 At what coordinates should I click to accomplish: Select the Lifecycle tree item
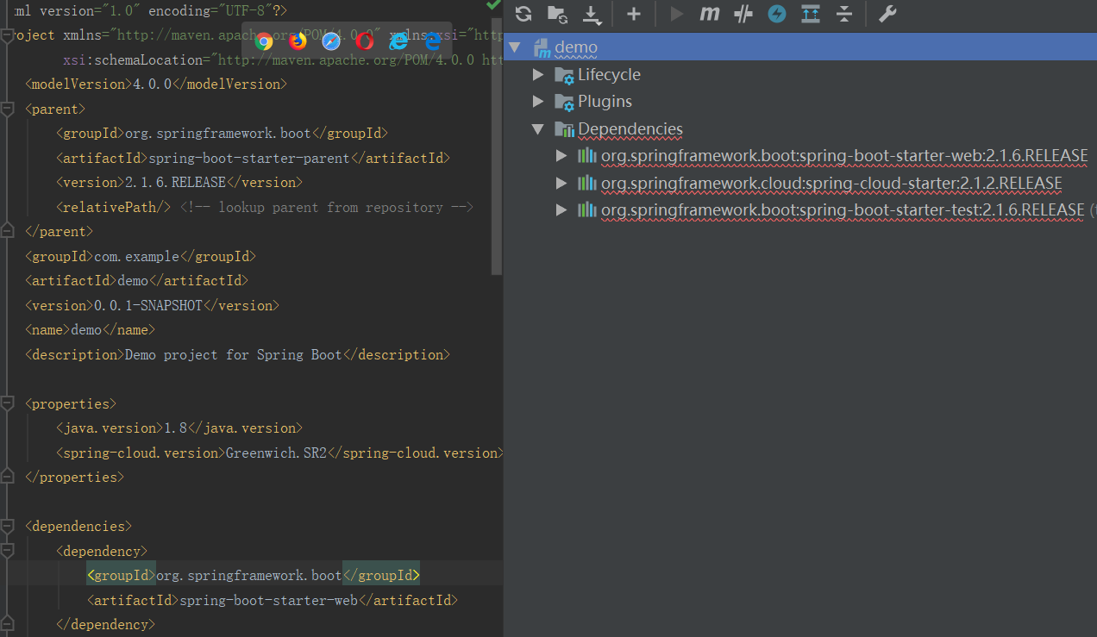point(609,75)
